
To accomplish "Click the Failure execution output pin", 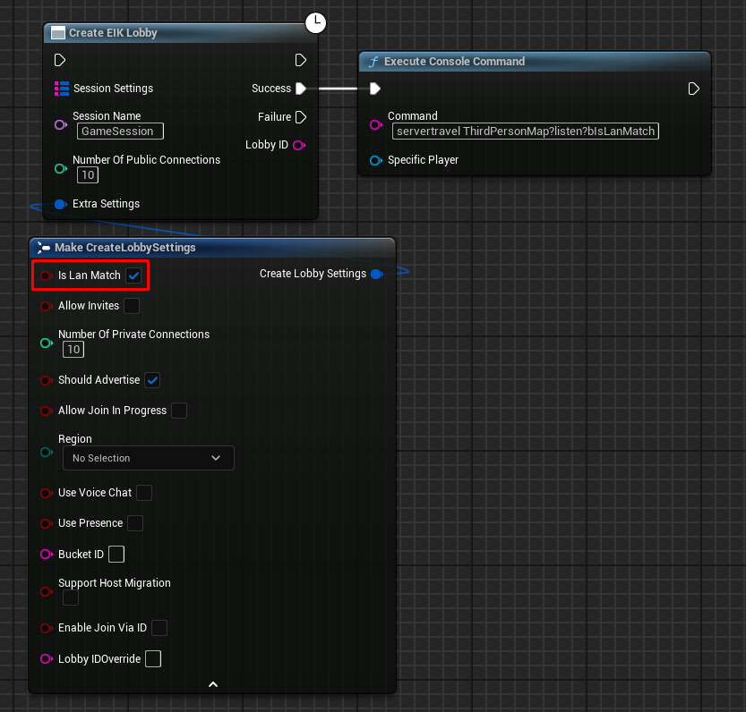I will pyautogui.click(x=301, y=117).
